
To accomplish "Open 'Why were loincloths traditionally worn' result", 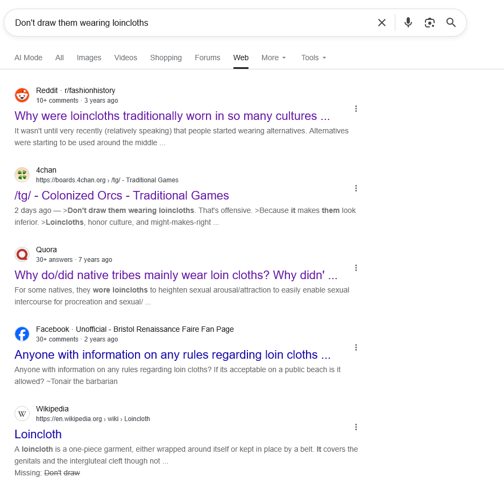I will (172, 116).
